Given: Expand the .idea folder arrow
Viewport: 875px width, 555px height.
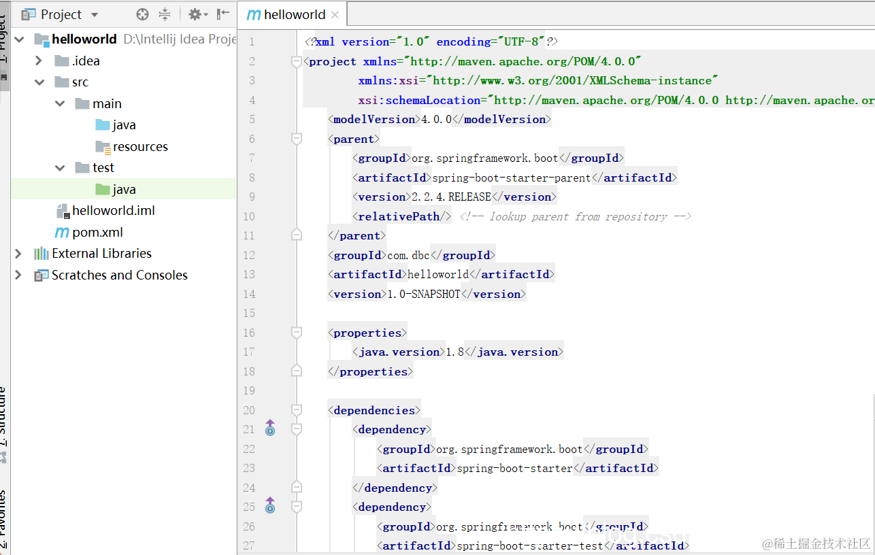Looking at the screenshot, I should pos(39,61).
